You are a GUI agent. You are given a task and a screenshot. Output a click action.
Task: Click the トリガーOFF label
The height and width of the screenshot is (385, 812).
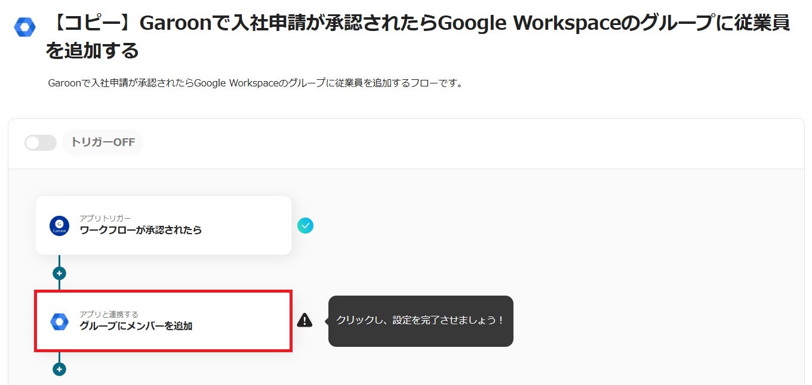point(103,142)
